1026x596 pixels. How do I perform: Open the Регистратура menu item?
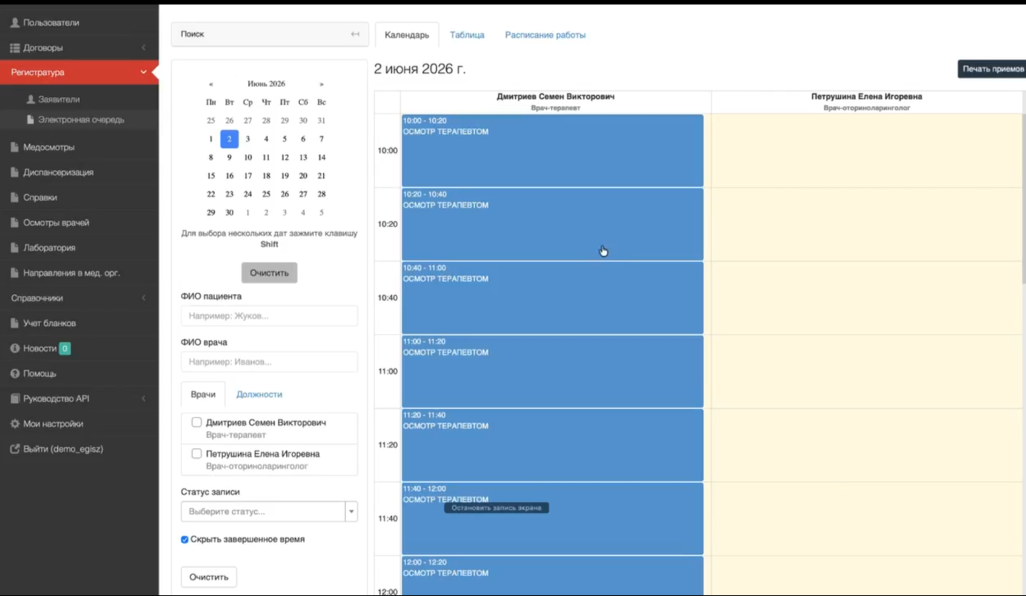click(x=79, y=72)
